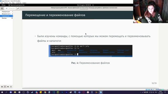Open After Effects from the taskbar
Viewport: 168px width, 94px height.
(66, 92)
